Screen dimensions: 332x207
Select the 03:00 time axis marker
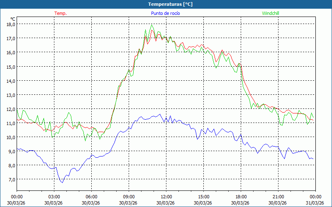point(54,197)
